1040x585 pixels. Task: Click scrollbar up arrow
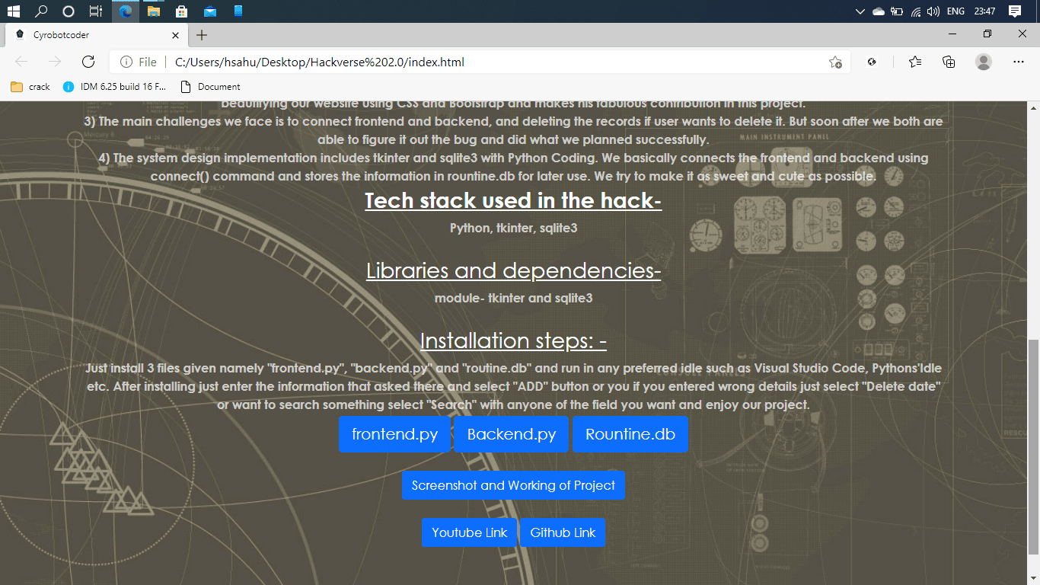[x=1033, y=107]
